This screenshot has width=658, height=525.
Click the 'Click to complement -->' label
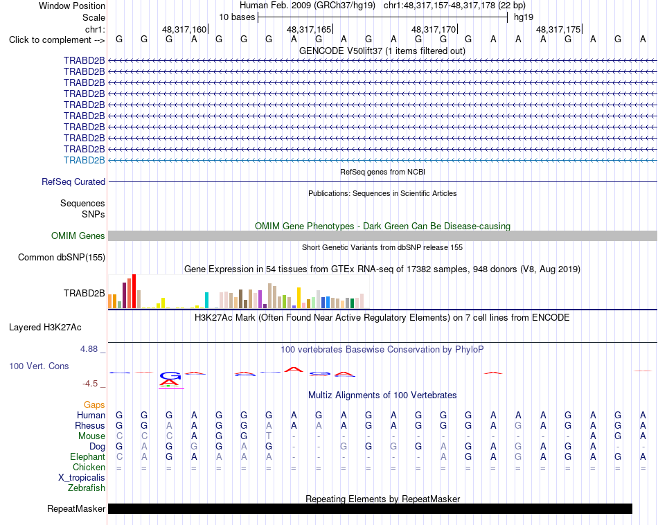[57, 40]
